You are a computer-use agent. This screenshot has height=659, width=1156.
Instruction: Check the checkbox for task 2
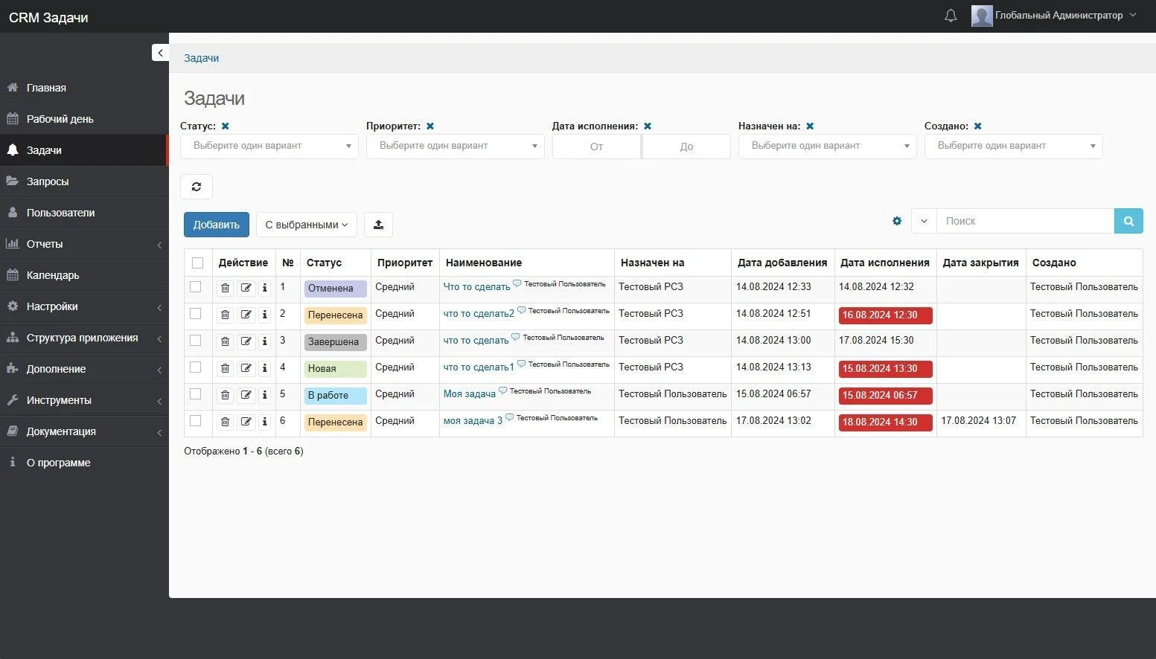pos(196,314)
